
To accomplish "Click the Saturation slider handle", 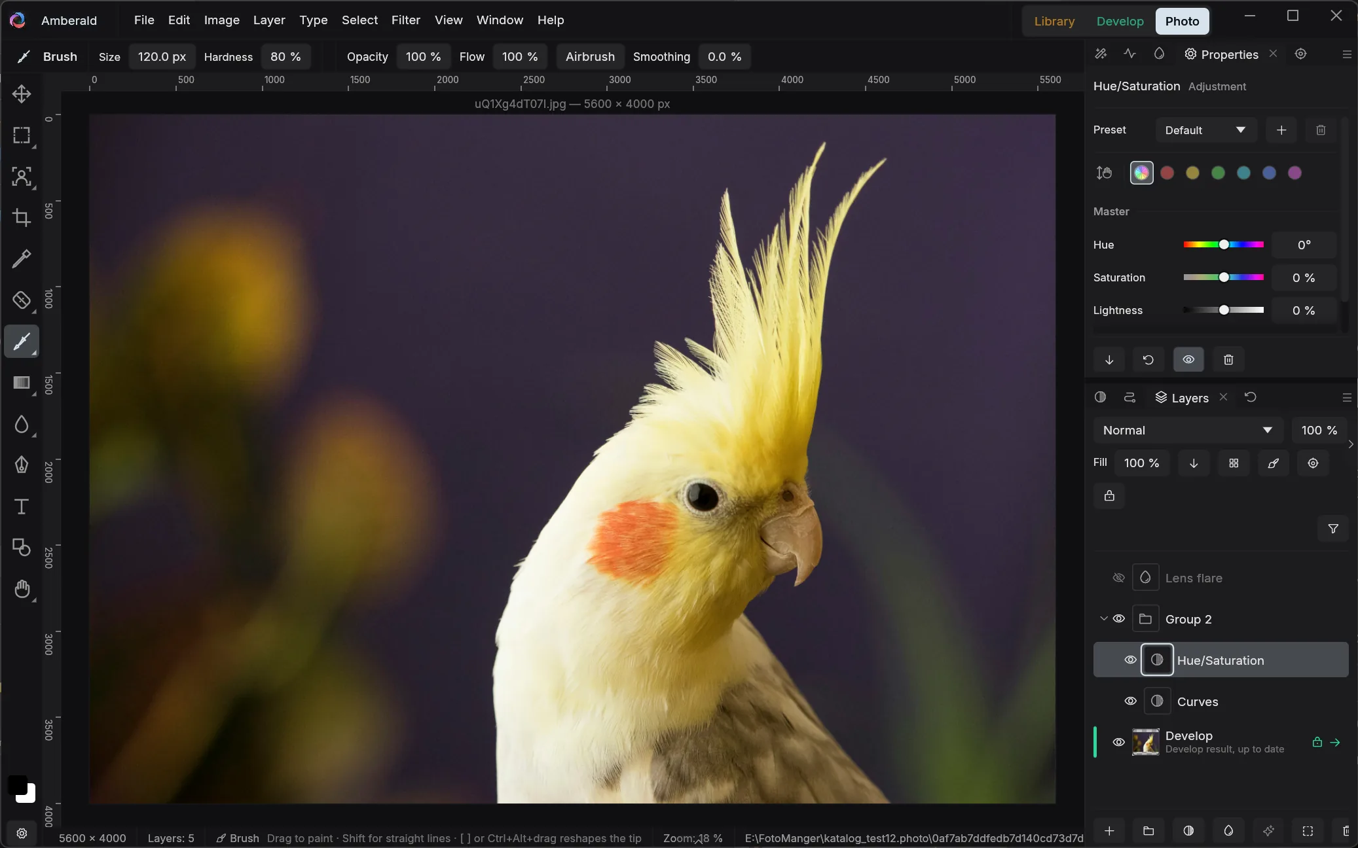I will [1224, 277].
